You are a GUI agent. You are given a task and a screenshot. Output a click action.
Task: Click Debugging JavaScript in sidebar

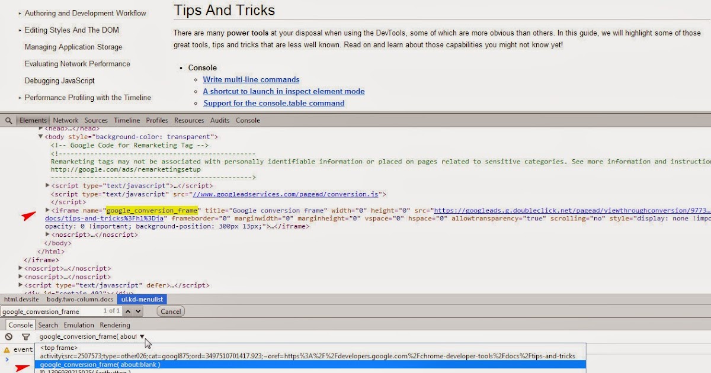(59, 81)
